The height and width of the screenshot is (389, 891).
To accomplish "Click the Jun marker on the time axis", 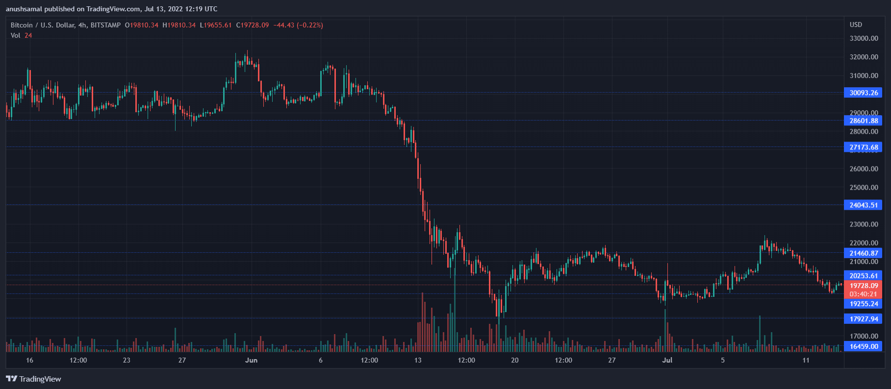I will point(251,360).
